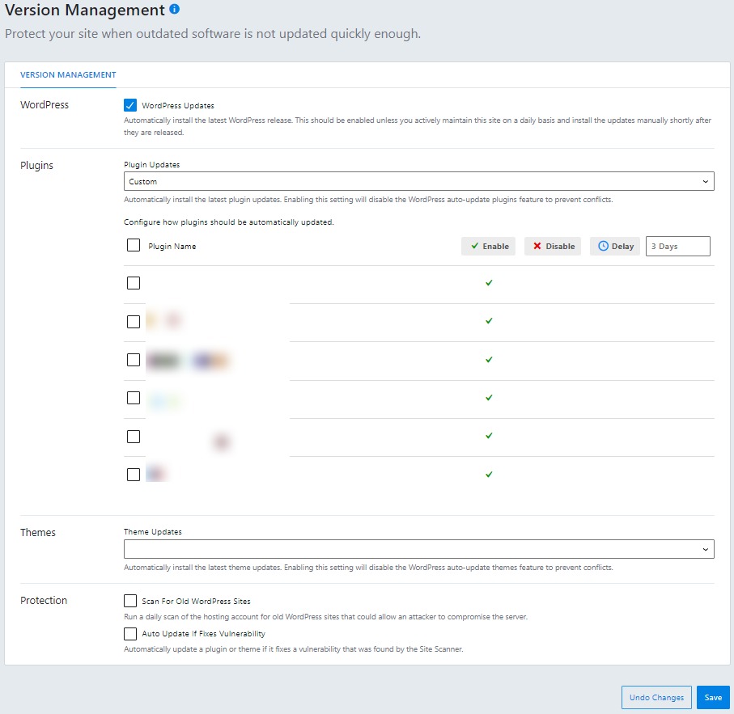The width and height of the screenshot is (734, 714).
Task: Click the Disable button
Action: tap(553, 246)
